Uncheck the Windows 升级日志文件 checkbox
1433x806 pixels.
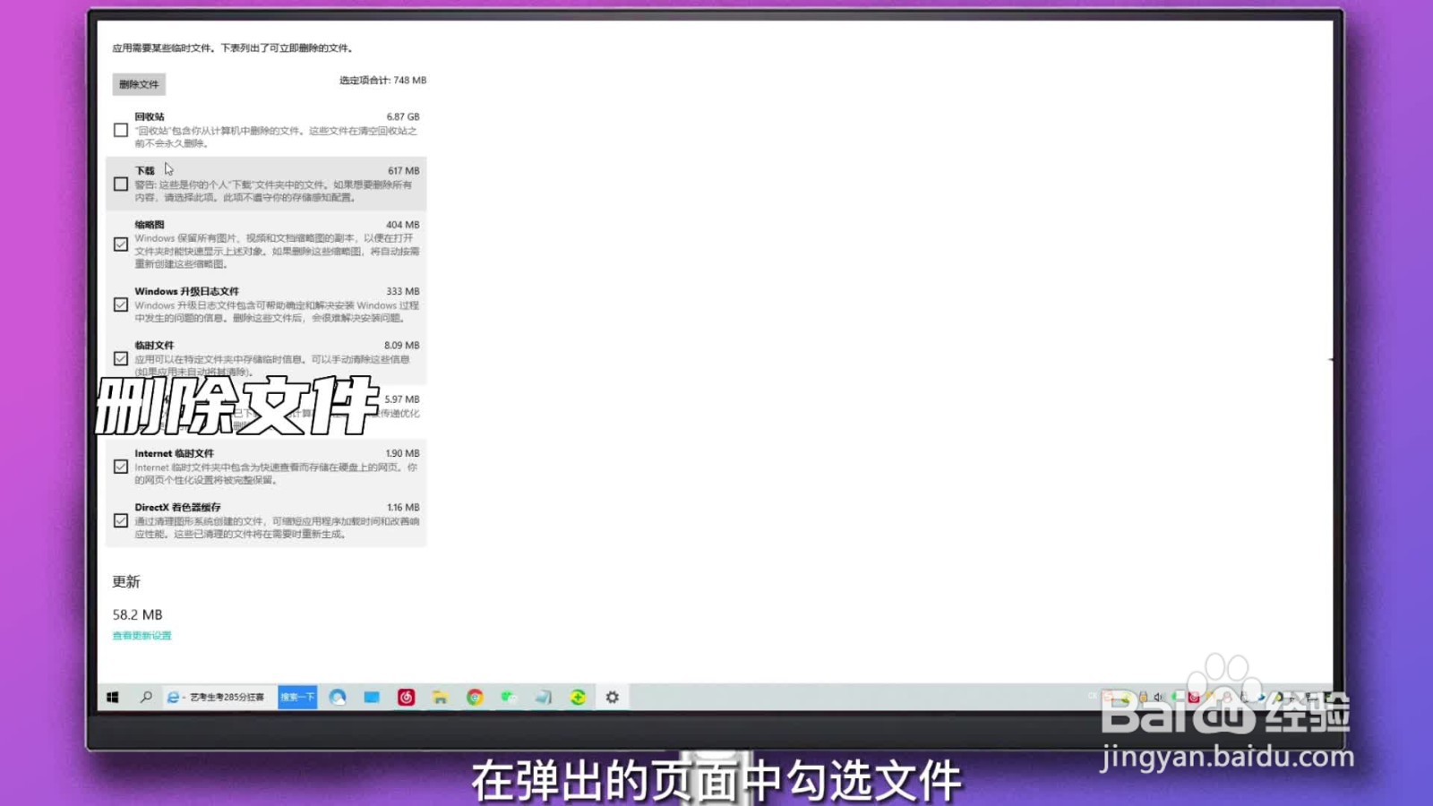[x=121, y=304]
